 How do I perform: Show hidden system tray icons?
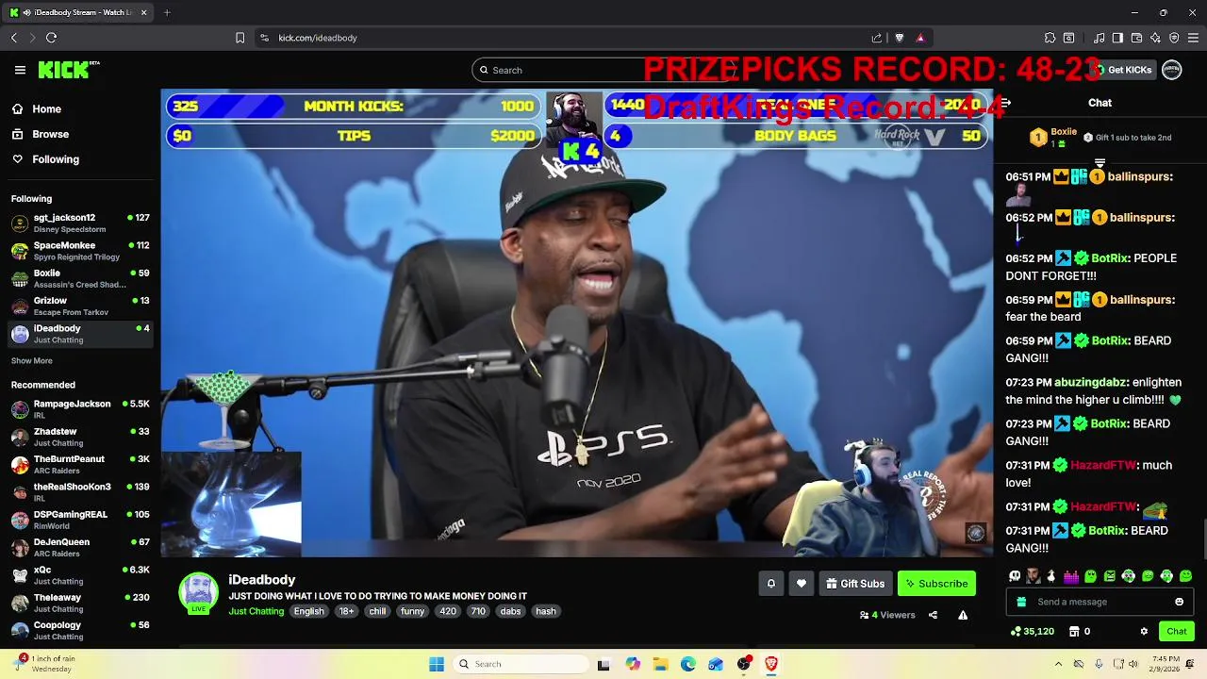[1058, 664]
